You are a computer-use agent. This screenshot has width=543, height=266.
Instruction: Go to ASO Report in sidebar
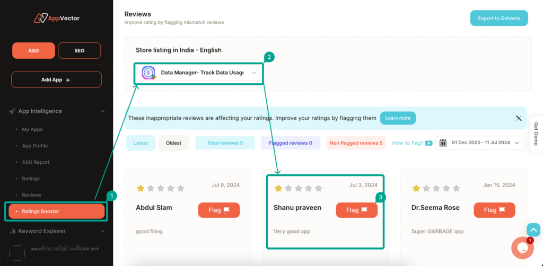click(36, 162)
